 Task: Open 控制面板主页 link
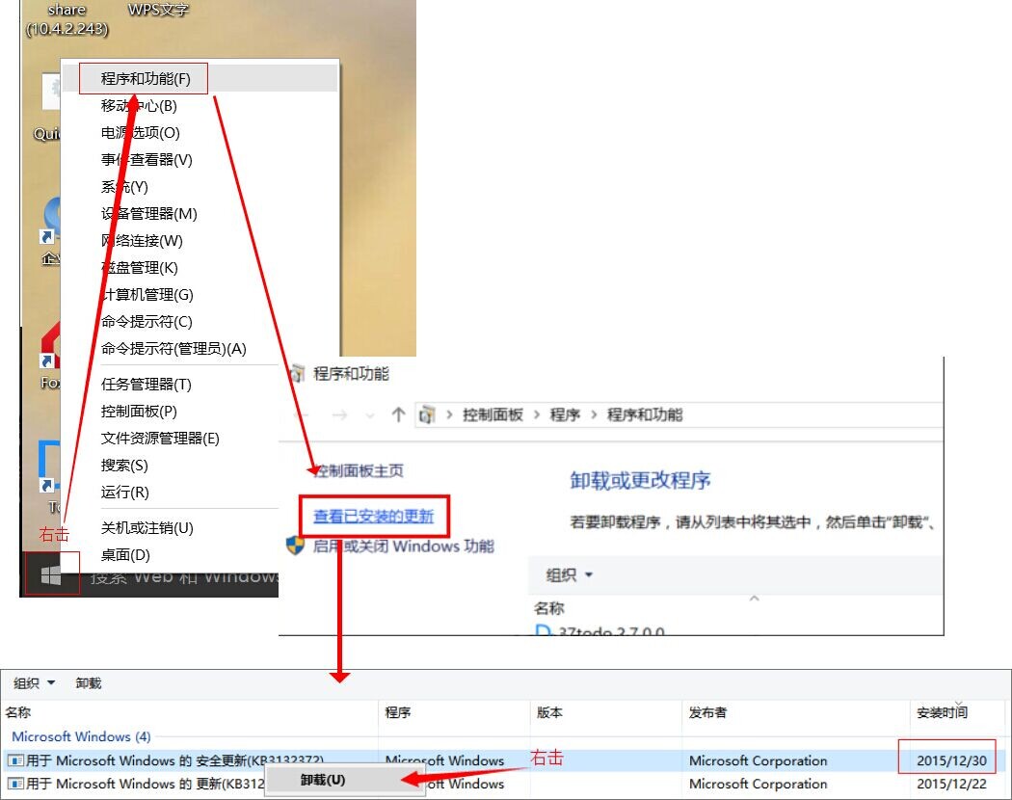click(359, 470)
